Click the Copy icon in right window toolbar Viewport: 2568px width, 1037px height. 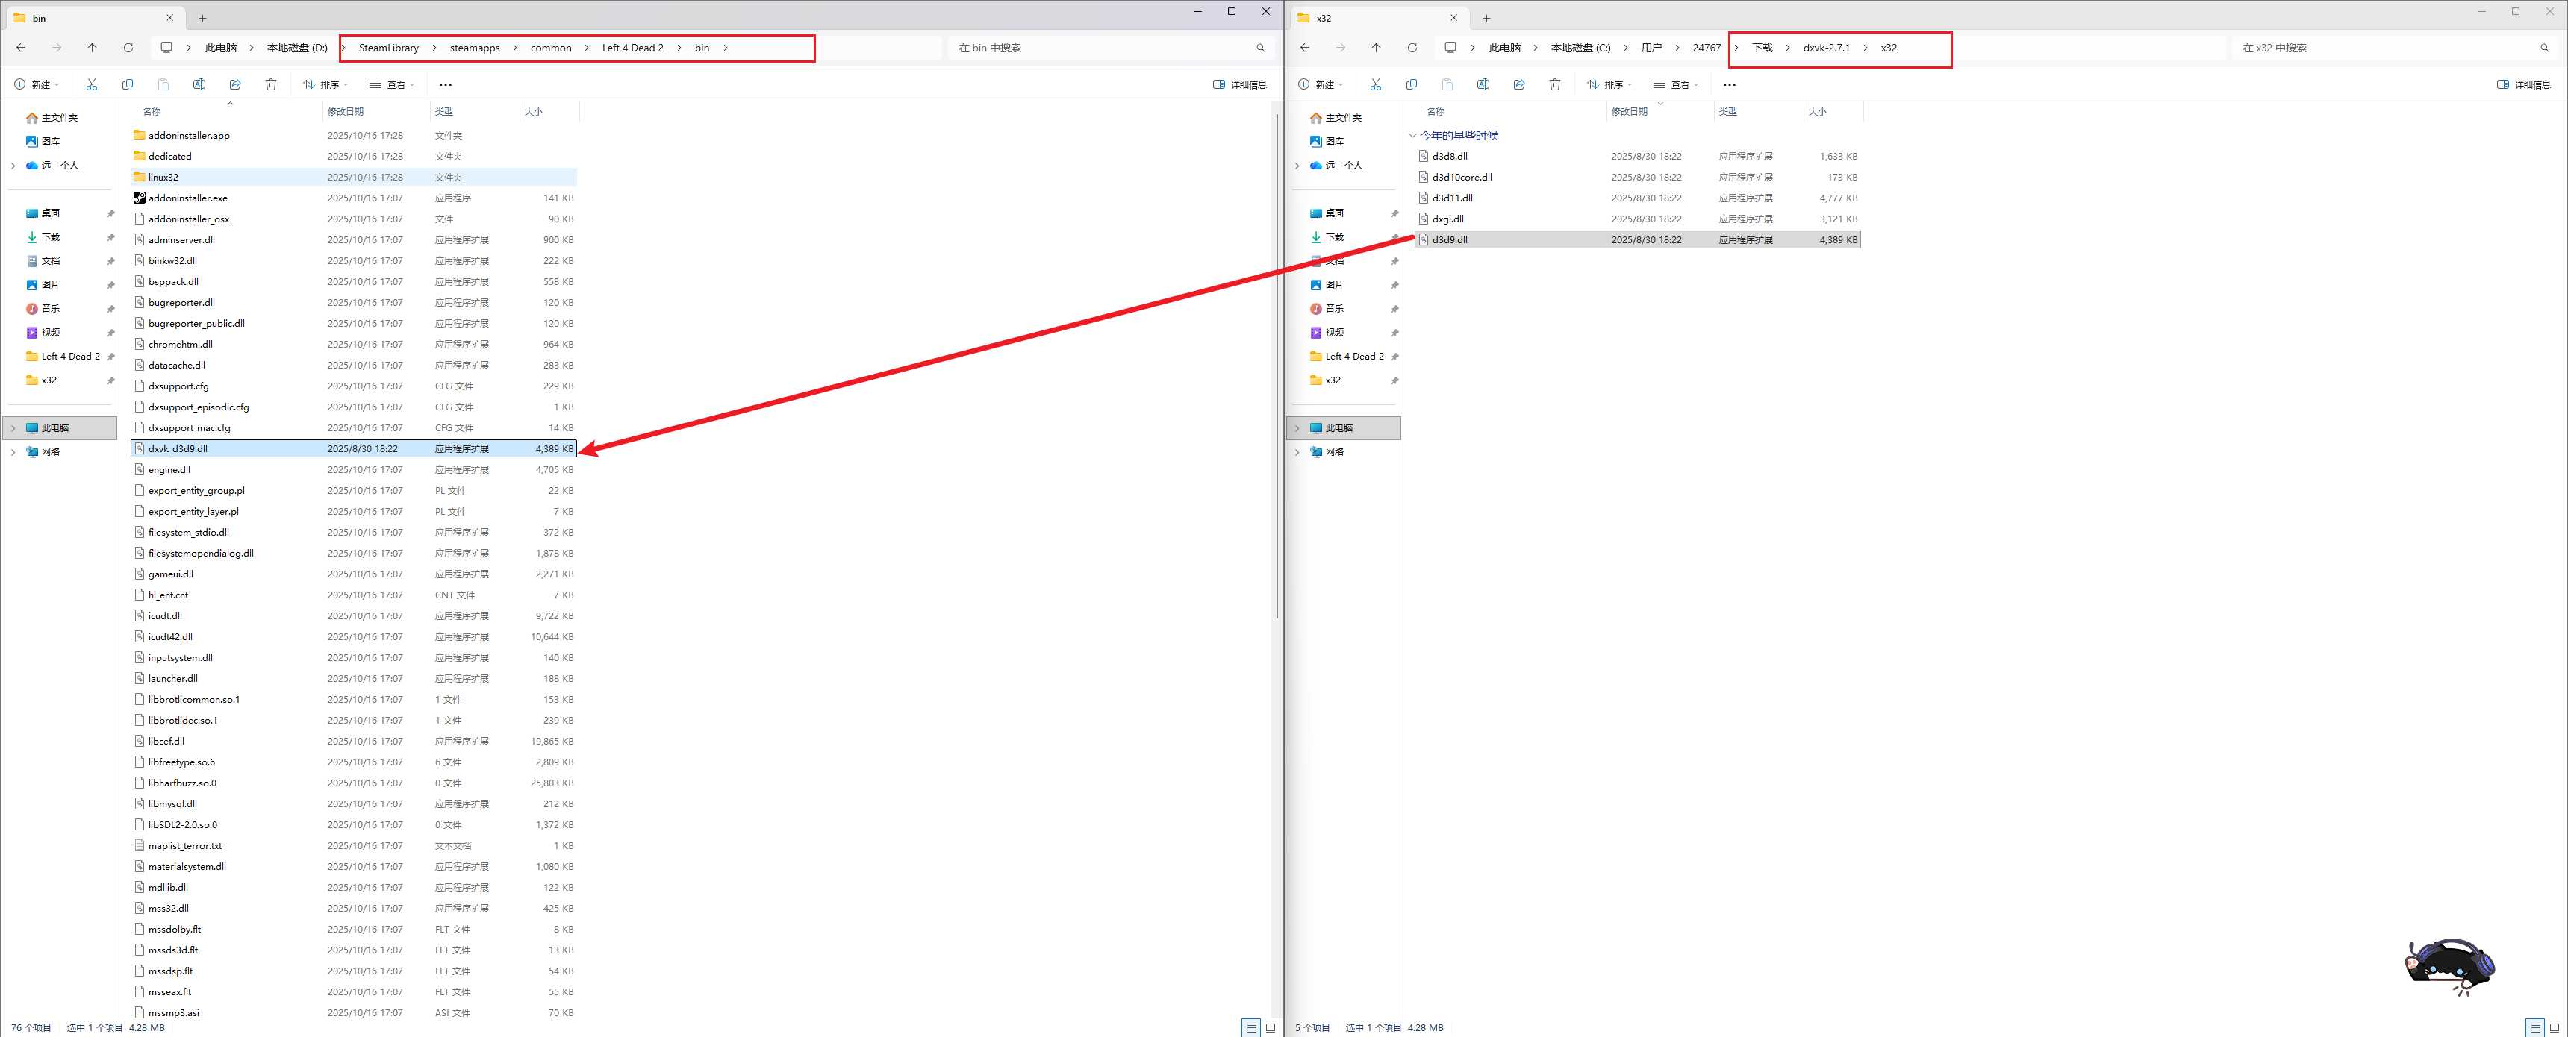(x=1412, y=84)
